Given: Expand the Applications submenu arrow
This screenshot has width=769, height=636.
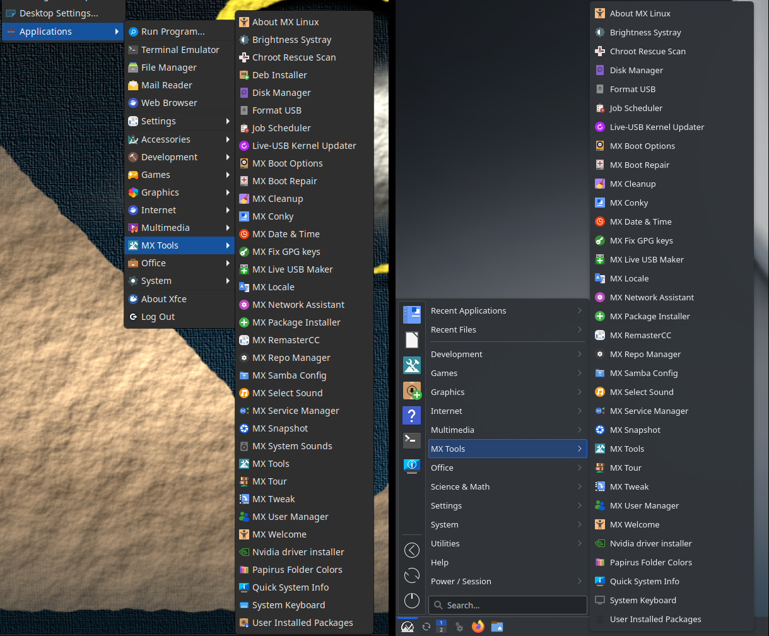Looking at the screenshot, I should coord(117,32).
